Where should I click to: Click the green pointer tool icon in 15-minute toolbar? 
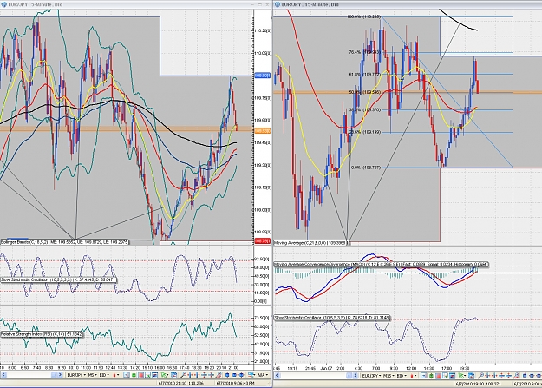tap(461, 375)
